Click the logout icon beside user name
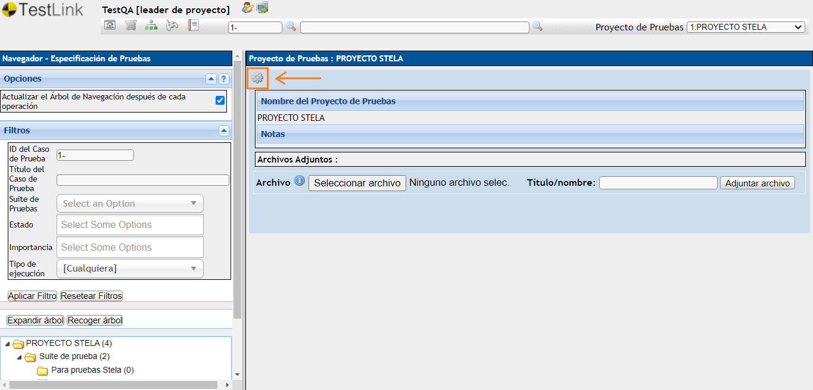 263,8
